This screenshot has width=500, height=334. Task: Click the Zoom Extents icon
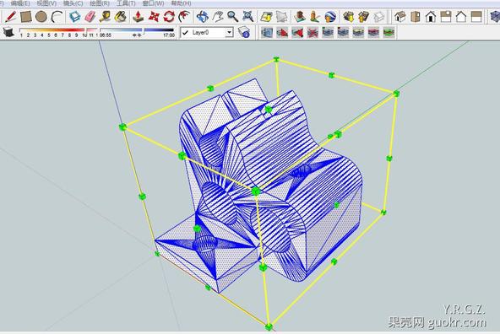tap(248, 17)
